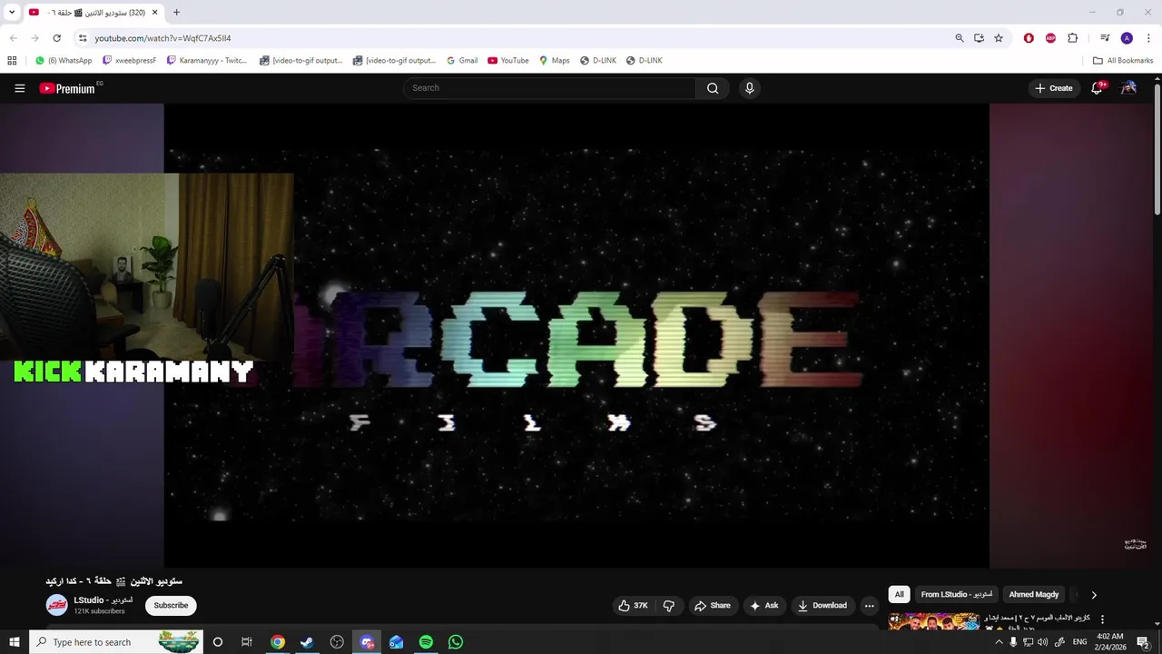The height and width of the screenshot is (654, 1162).
Task: Select the From LStudio filter chip
Action: pos(957,595)
